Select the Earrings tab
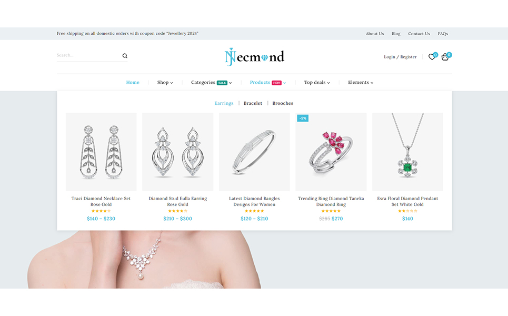Image resolution: width=508 pixels, height=316 pixels. click(x=224, y=103)
